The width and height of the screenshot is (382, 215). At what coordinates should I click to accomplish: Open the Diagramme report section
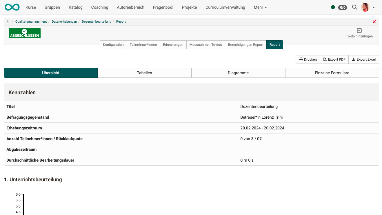click(x=238, y=73)
